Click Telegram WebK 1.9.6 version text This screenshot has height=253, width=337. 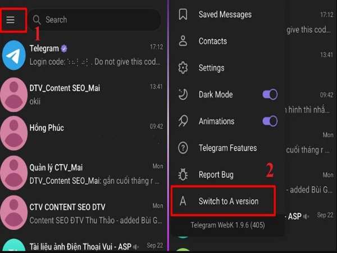click(227, 225)
